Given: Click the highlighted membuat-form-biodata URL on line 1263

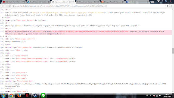Looking at the screenshot, I should [x=91, y=31].
